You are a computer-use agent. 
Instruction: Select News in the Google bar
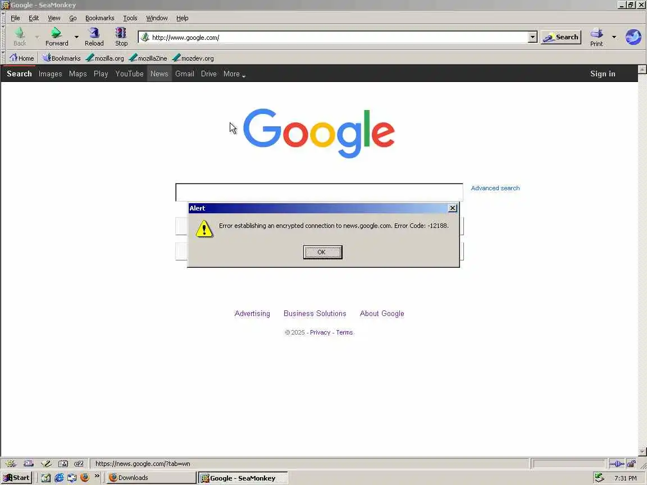pyautogui.click(x=160, y=74)
